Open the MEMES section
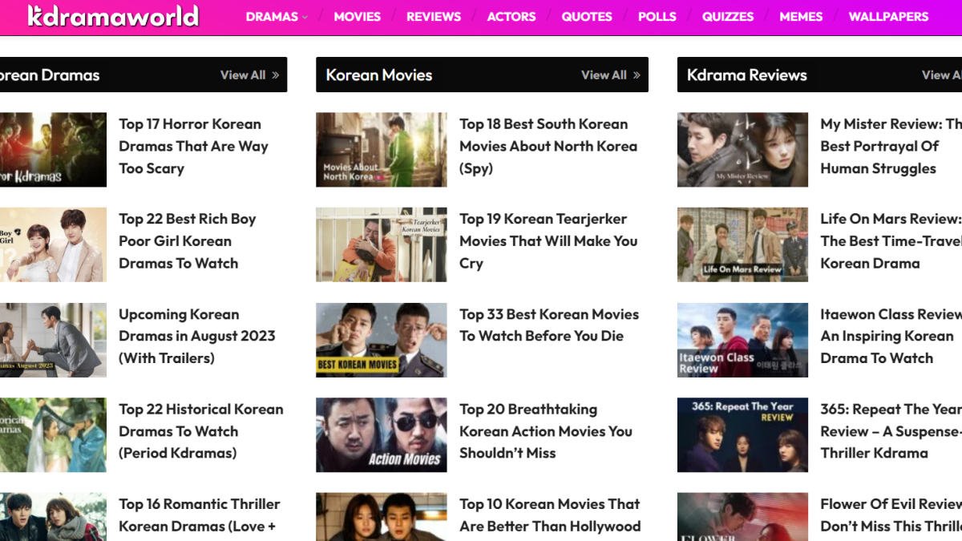 [801, 15]
